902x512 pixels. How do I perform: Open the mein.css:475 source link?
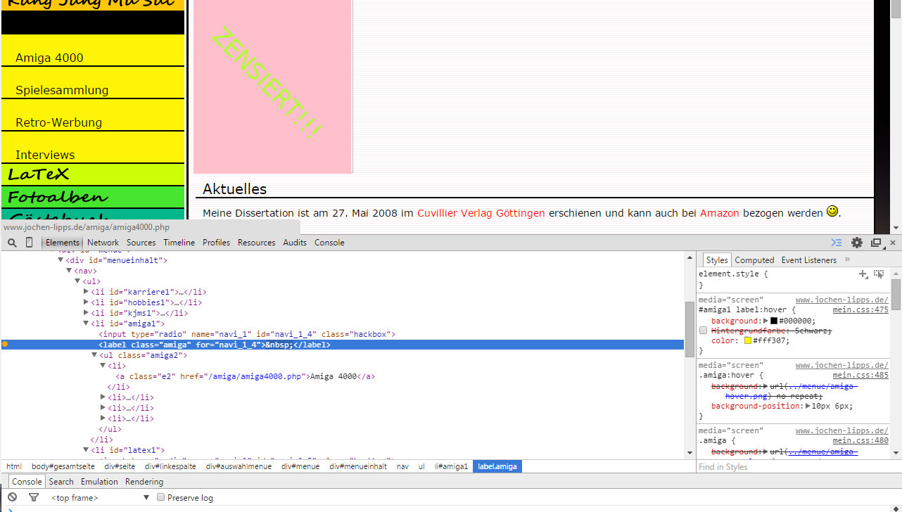click(860, 309)
